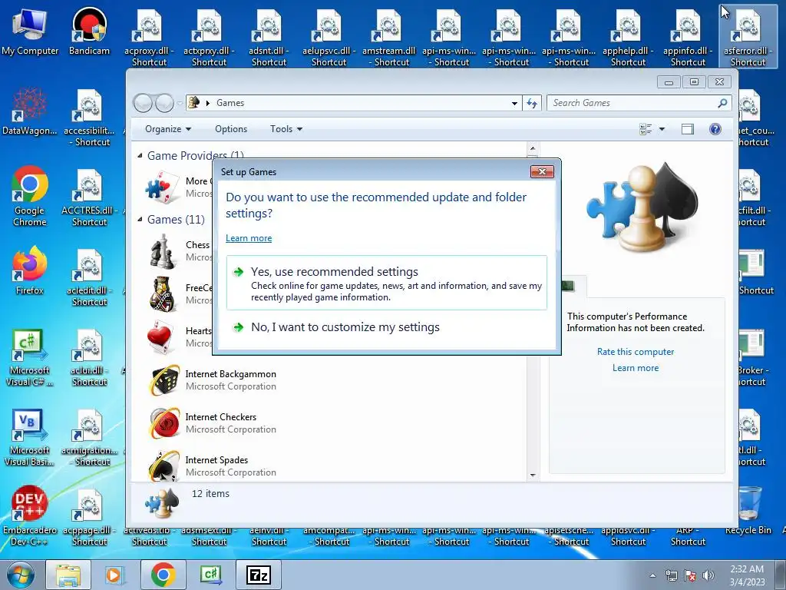The height and width of the screenshot is (590, 786).
Task: Select the DataWagon desktop icon
Action: pyautogui.click(x=30, y=111)
